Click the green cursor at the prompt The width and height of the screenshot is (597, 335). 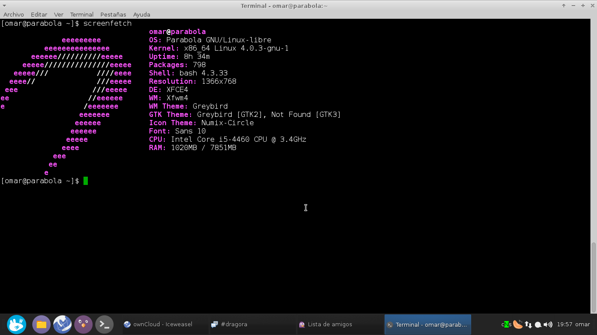[x=86, y=181]
